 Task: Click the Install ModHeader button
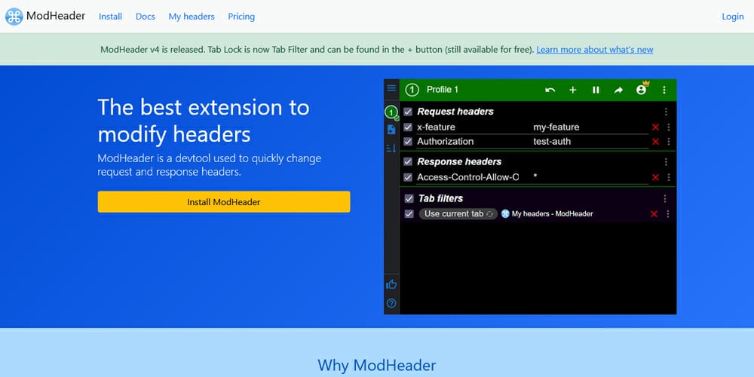pos(224,202)
